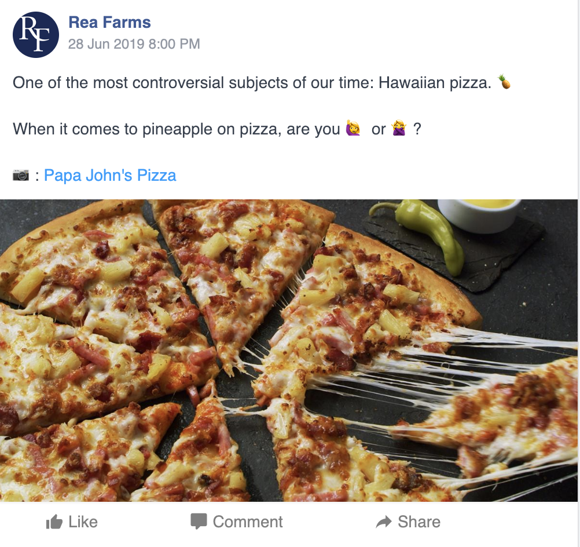This screenshot has height=547, width=580.
Task: Click the dipping sauce cup in the photo
Action: point(477,213)
